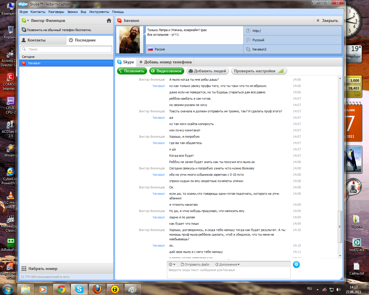Viewport: 369px width, 295px height.
Task: Click the volume icon in system tray
Action: (338, 290)
